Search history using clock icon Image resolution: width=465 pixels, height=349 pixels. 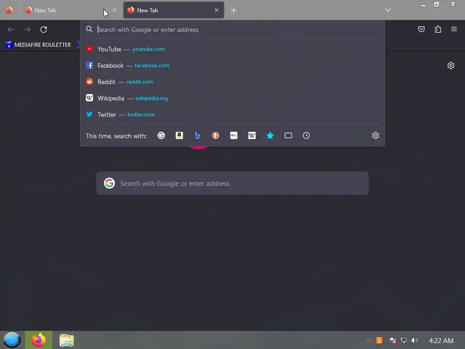[x=307, y=135]
